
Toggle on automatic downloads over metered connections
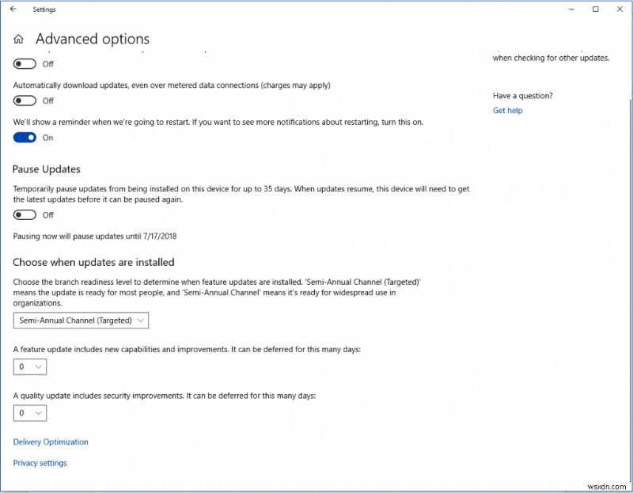(x=25, y=100)
